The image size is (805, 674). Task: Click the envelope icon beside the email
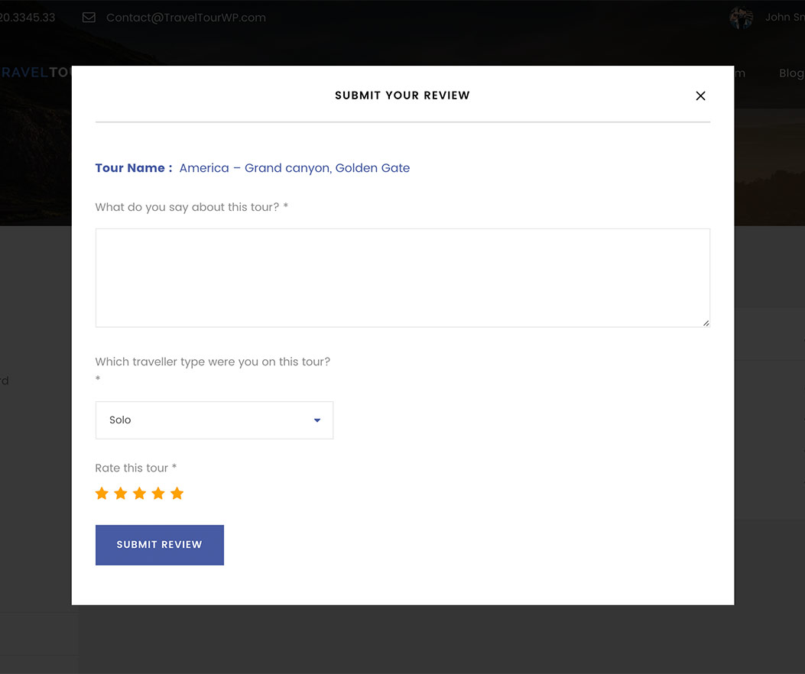89,18
